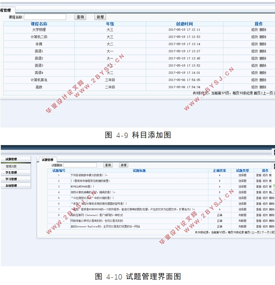The width and height of the screenshot is (275, 285).
Task: Click the 试题题目 search input field
Action: pyautogui.click(x=80, y=165)
